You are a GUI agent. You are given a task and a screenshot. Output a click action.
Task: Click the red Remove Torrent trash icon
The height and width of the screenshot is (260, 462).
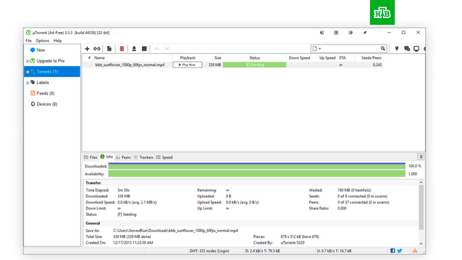coord(122,49)
